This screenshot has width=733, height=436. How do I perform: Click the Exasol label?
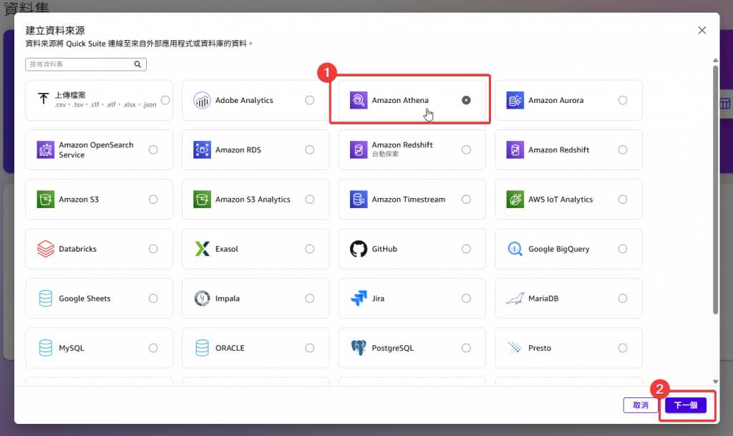227,249
